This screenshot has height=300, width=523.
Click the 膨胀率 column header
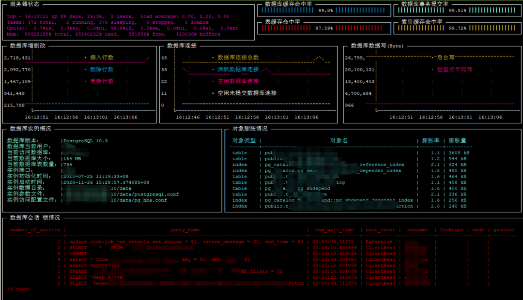click(431, 140)
